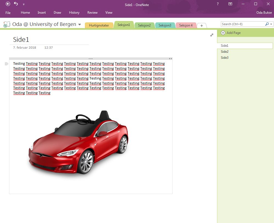Open the View ribbon tab
Viewport: 274px width, 223px height.
[109, 13]
